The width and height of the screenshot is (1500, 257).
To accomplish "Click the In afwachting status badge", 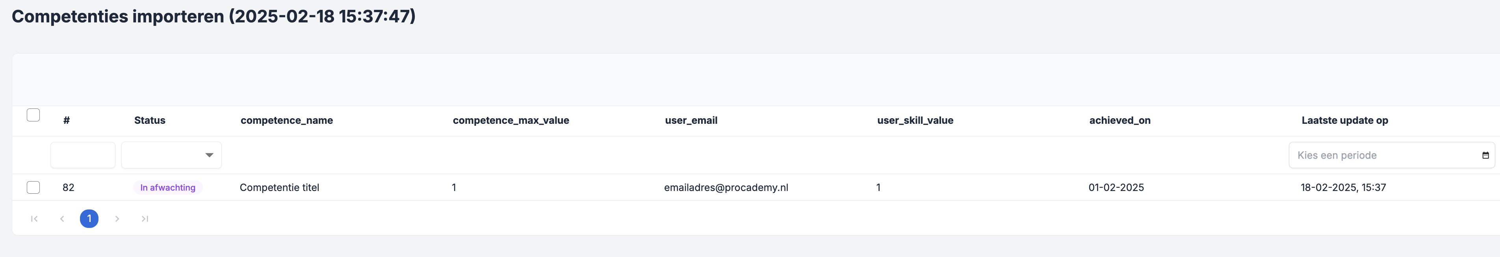I will tap(168, 187).
